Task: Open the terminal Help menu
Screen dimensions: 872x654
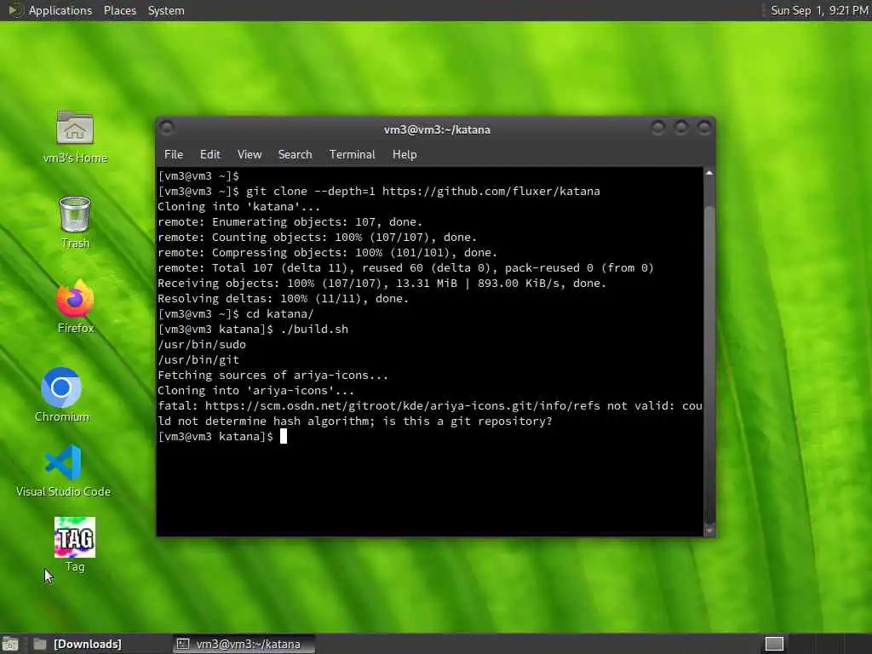Action: tap(404, 155)
